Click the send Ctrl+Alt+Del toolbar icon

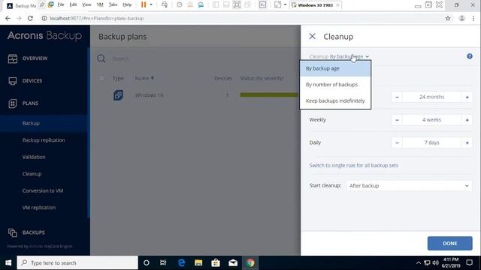(x=165, y=5)
